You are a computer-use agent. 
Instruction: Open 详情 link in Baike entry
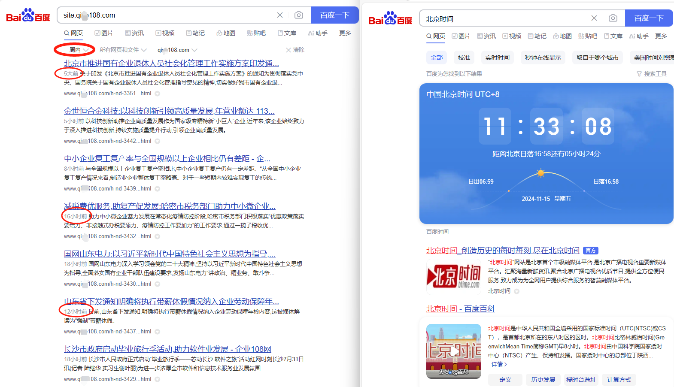[x=499, y=364]
